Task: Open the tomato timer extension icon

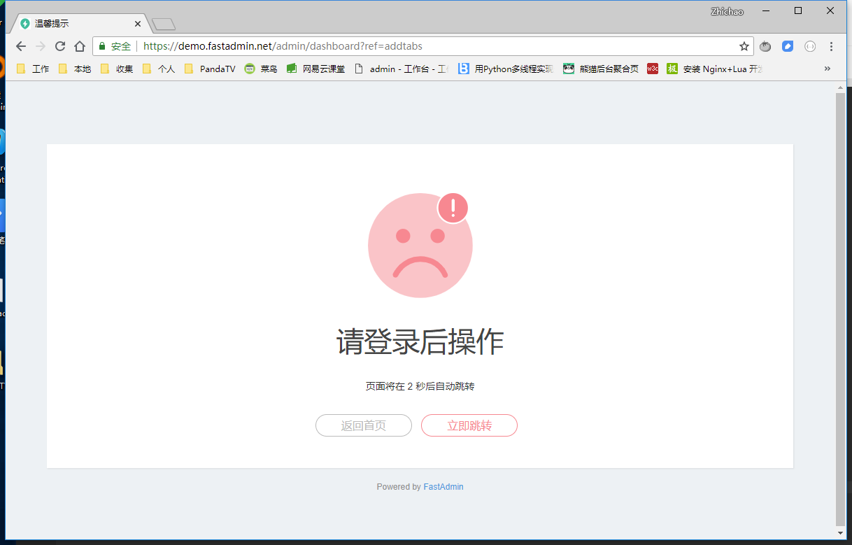Action: pyautogui.click(x=765, y=46)
